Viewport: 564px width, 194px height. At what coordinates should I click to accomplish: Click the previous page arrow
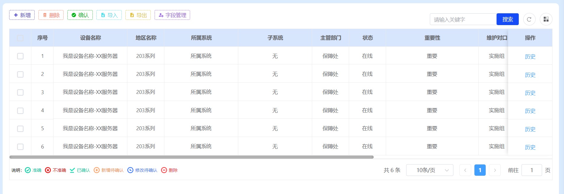pos(465,170)
